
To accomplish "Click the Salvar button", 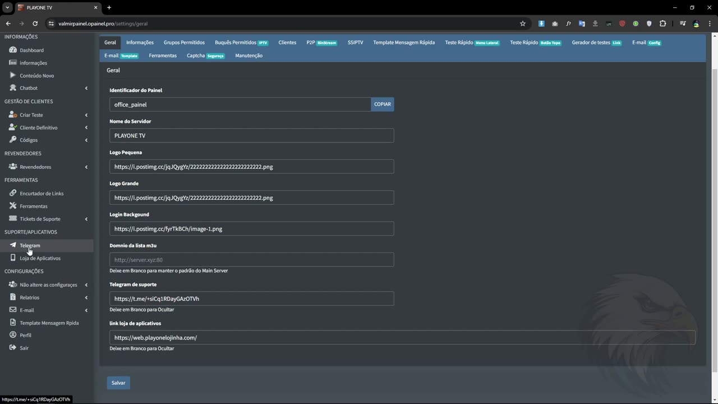I will coord(118,383).
